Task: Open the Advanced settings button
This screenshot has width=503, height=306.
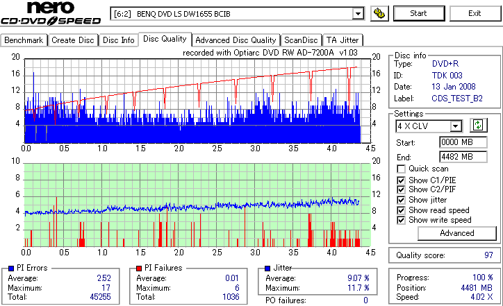Action: tap(457, 233)
